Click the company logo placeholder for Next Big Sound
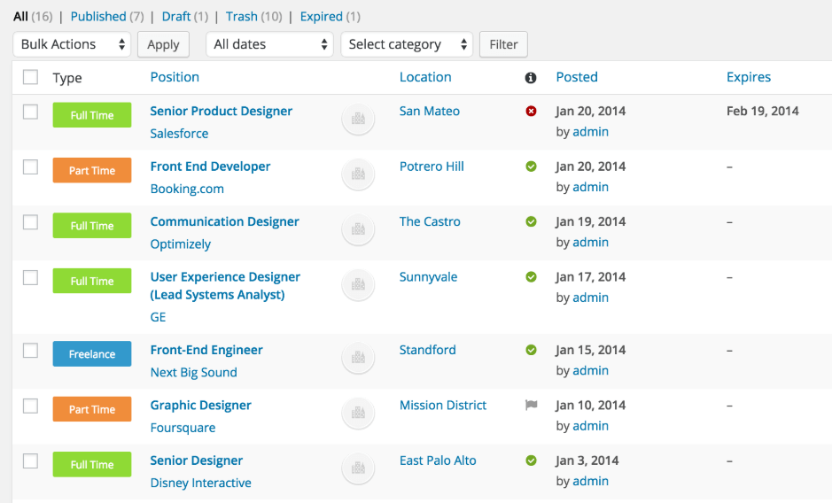The height and width of the screenshot is (503, 832). (358, 357)
